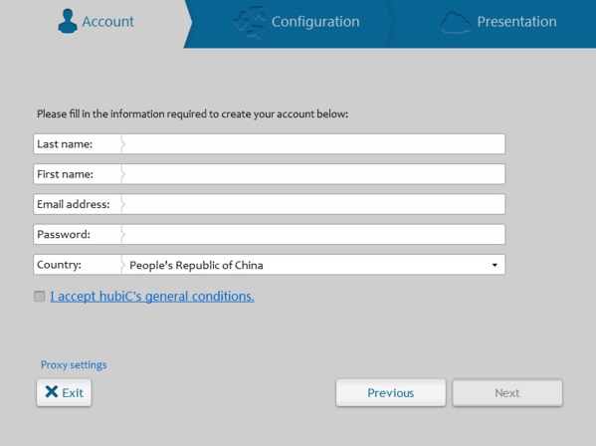Click the 'Email address:' label
The height and width of the screenshot is (446, 596).
(74, 204)
